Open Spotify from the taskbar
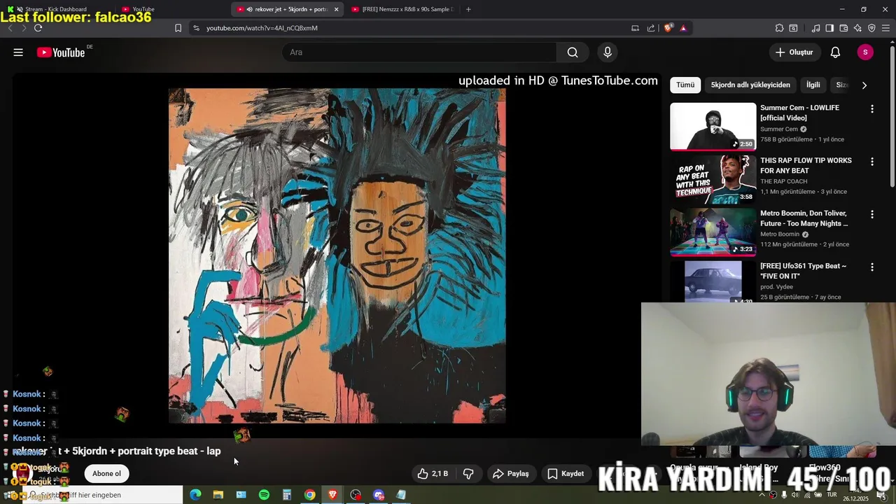Viewport: 896px width, 504px height. (x=264, y=495)
